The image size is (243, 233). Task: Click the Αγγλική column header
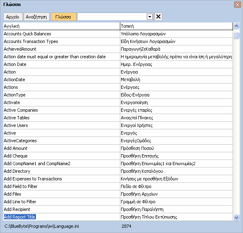pos(61,26)
